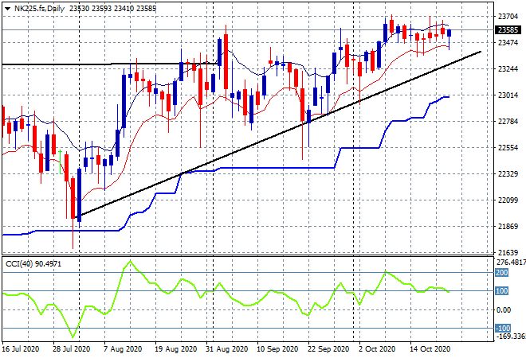526x358 pixels.
Task: Click date label 22 Sep 2020
Action: pos(328,349)
